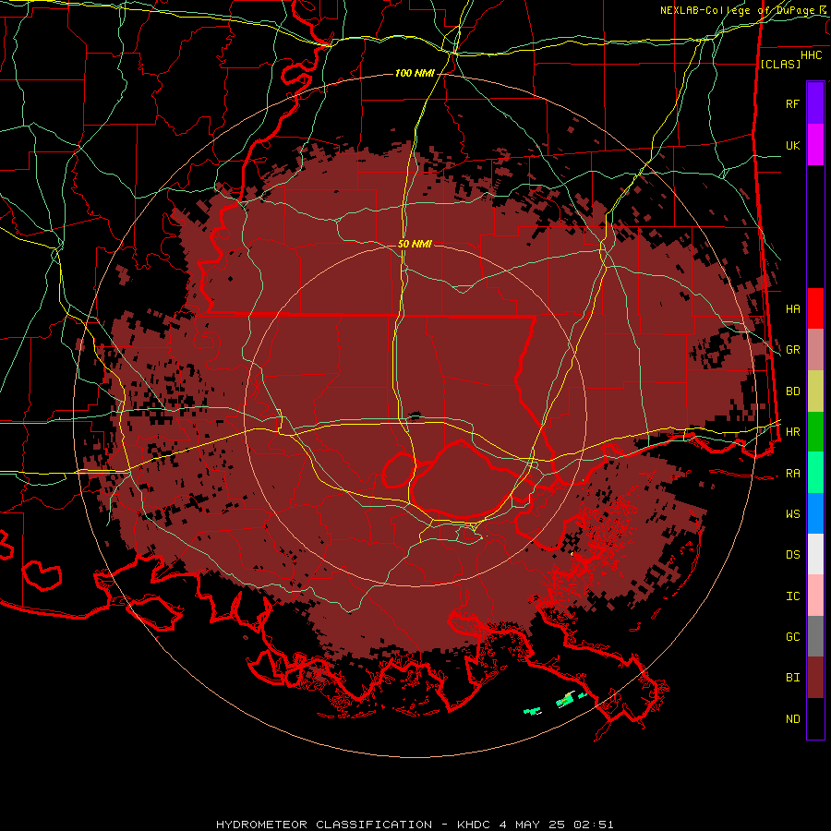This screenshot has width=831, height=831.
Task: Click the RF legend label
Action: tap(793, 103)
